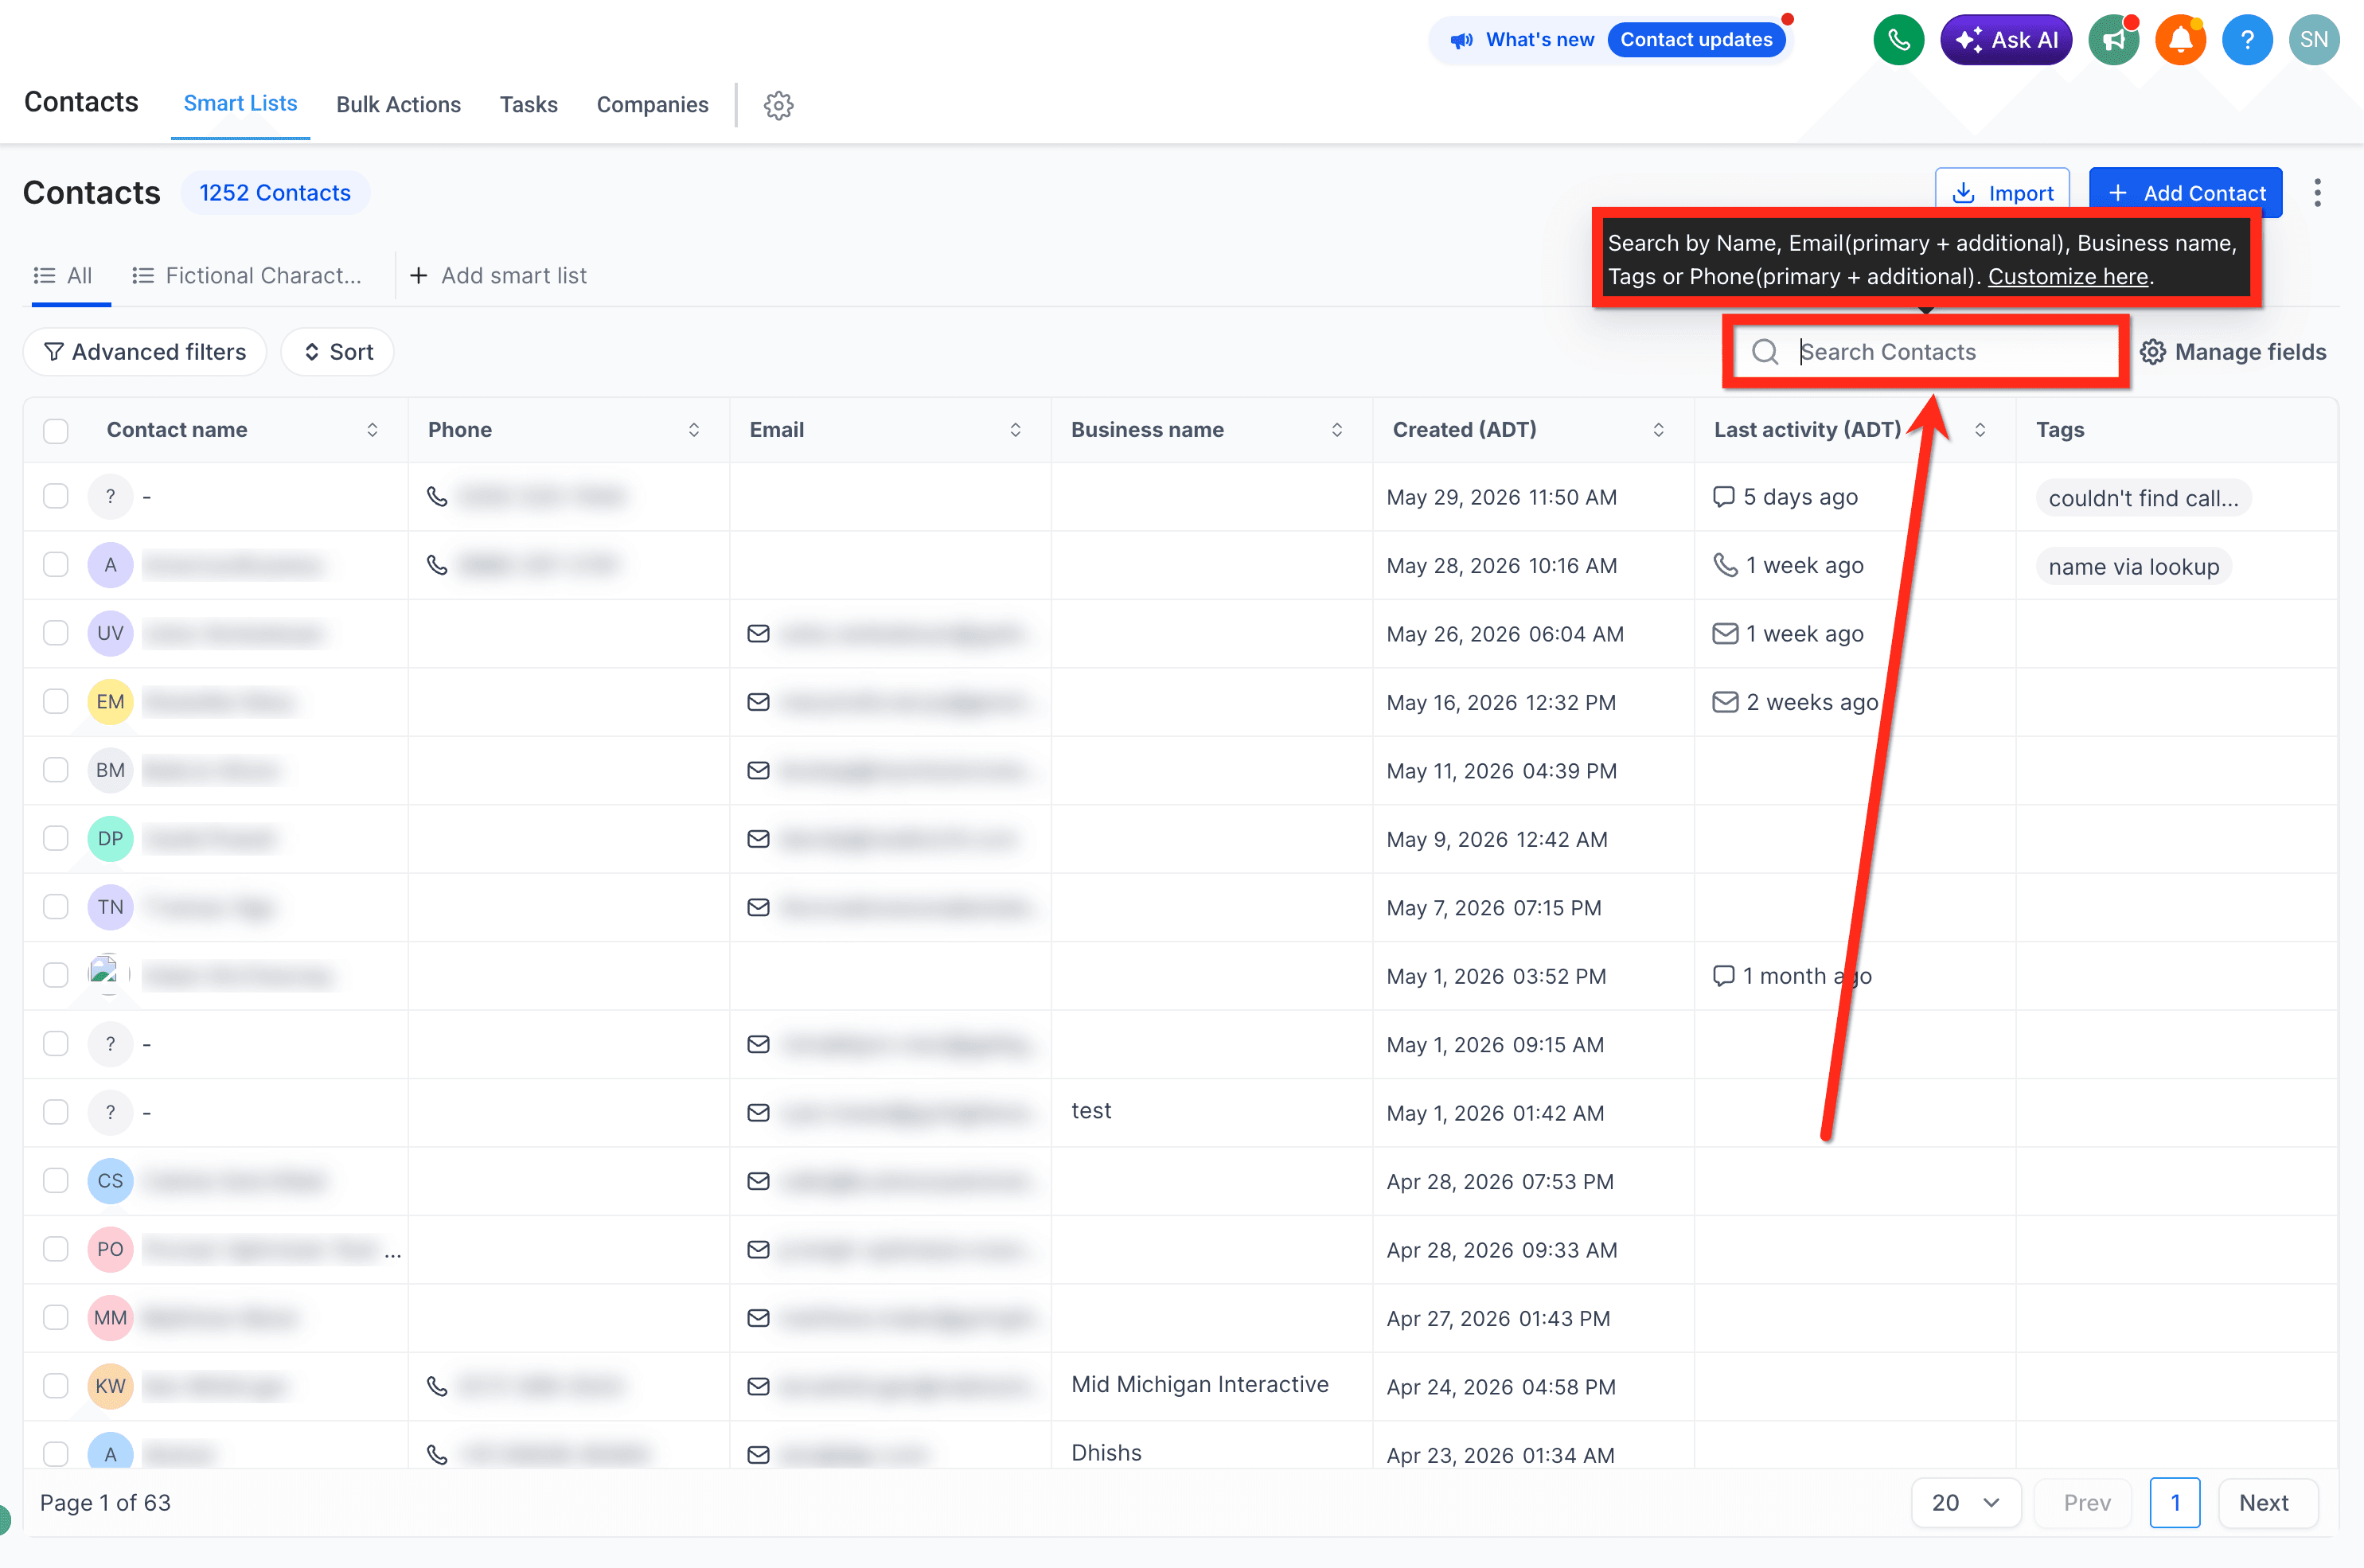2364x1568 pixels.
Task: Open the EM contact avatar
Action: [x=110, y=702]
